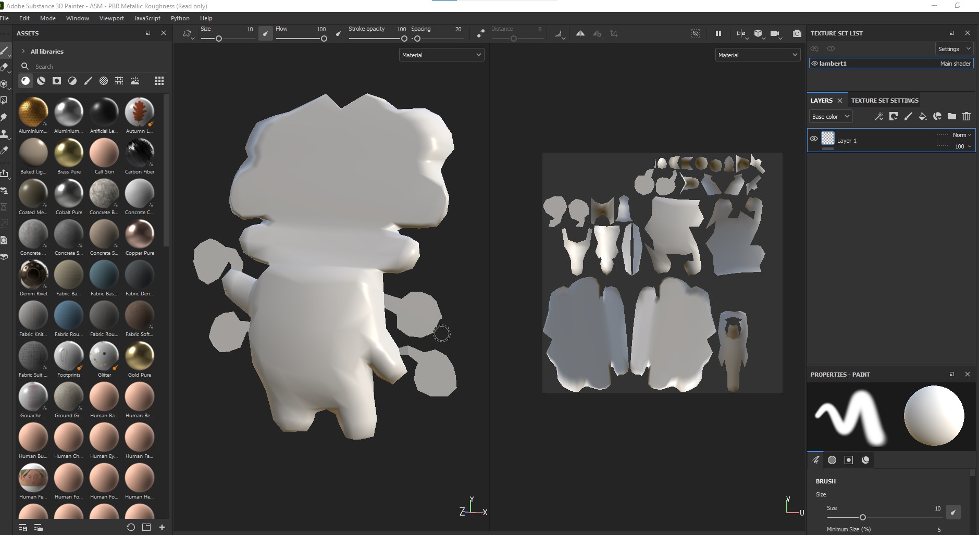Open the texture set Settings button
Screen dimensions: 979x535
953,49
